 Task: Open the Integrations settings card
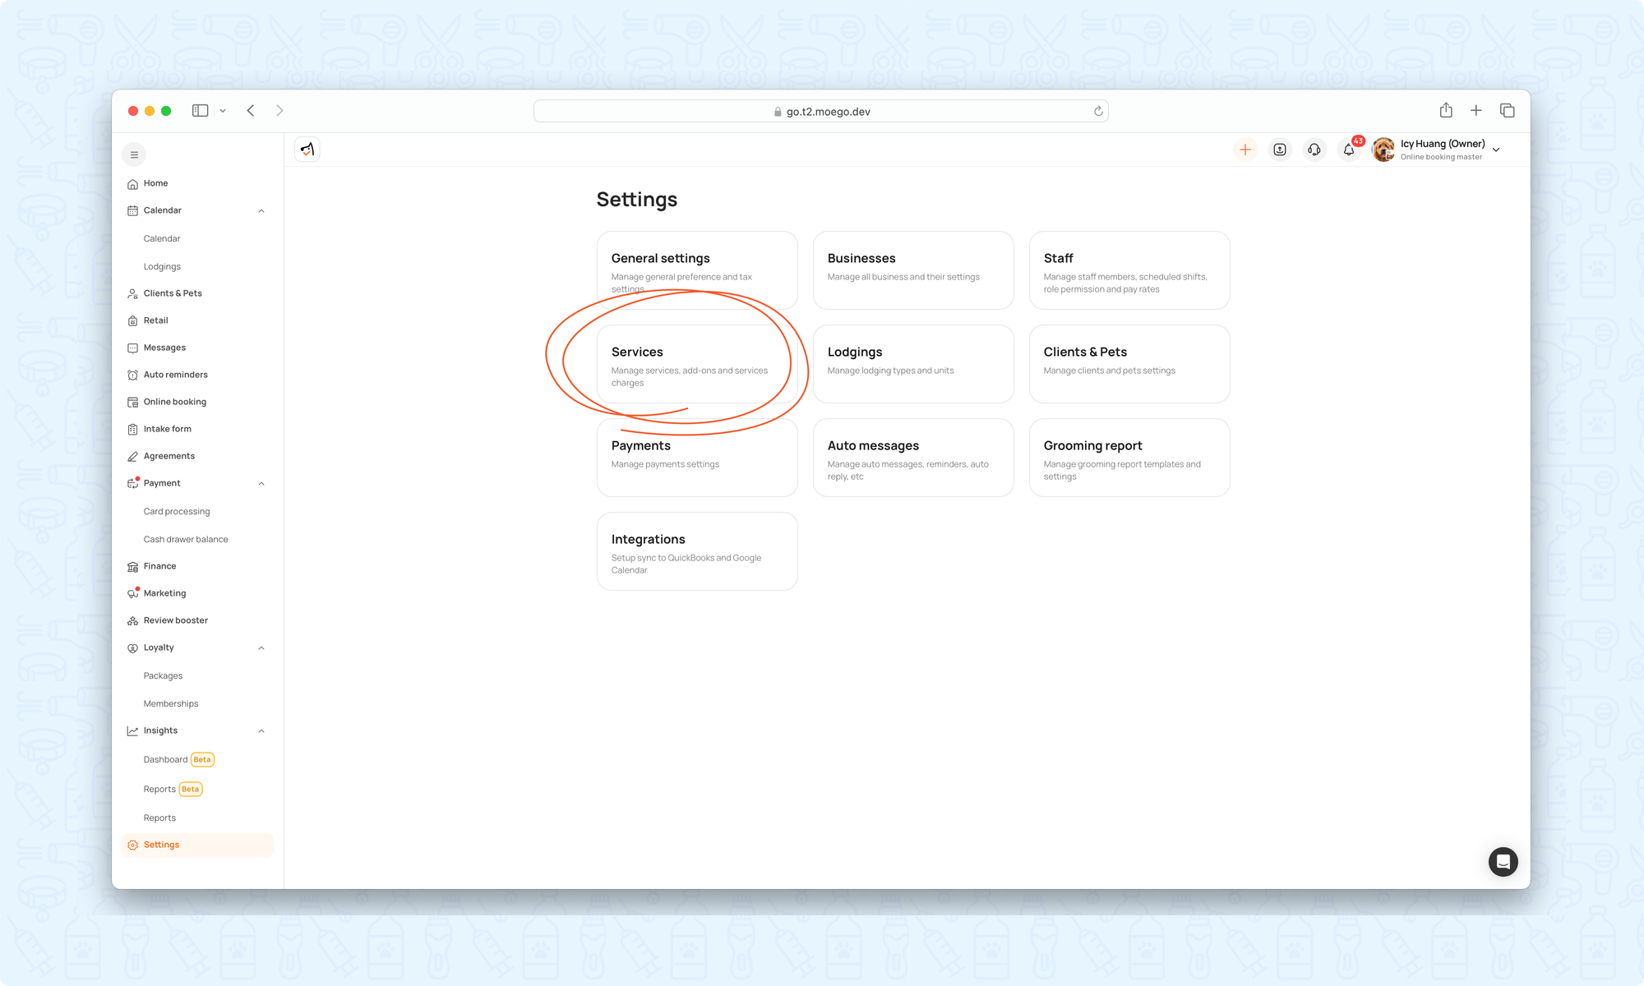pyautogui.click(x=696, y=551)
